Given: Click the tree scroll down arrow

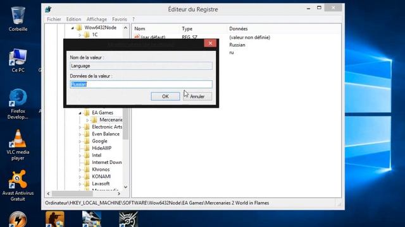Looking at the screenshot, I should pyautogui.click(x=125, y=187).
